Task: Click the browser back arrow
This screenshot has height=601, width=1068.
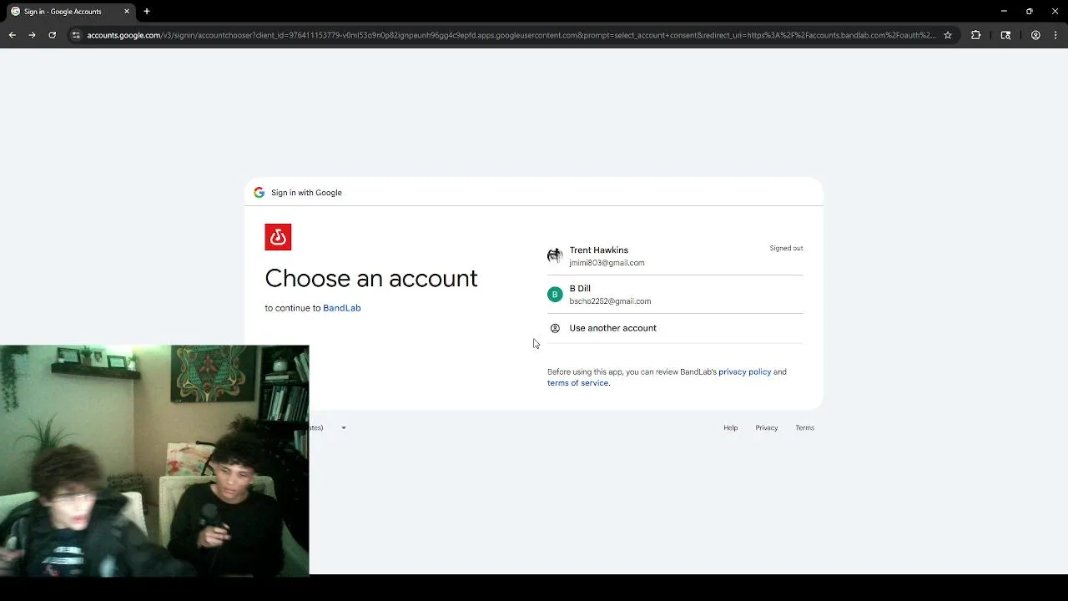Action: [12, 35]
